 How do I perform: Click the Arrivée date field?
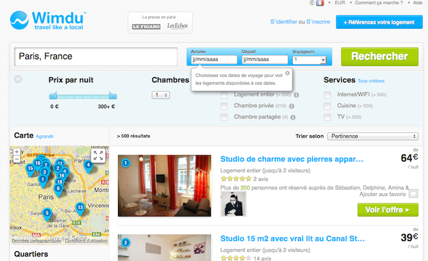click(214, 59)
